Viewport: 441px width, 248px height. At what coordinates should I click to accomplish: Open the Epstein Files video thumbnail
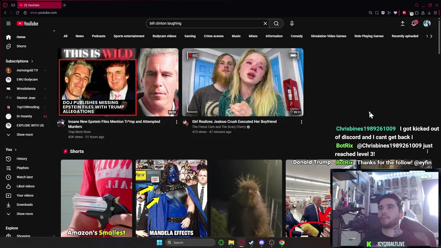[x=118, y=82]
